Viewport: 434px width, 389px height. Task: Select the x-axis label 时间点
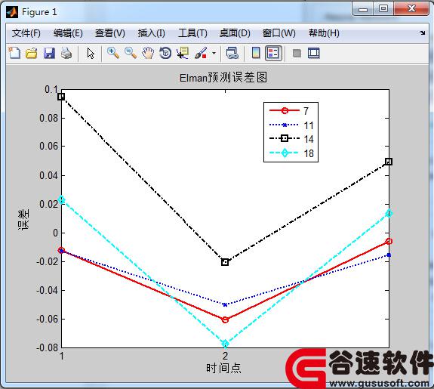[x=223, y=368]
